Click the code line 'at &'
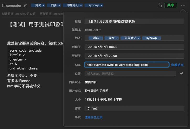The height and width of the screenshot is (129, 190). [13, 64]
